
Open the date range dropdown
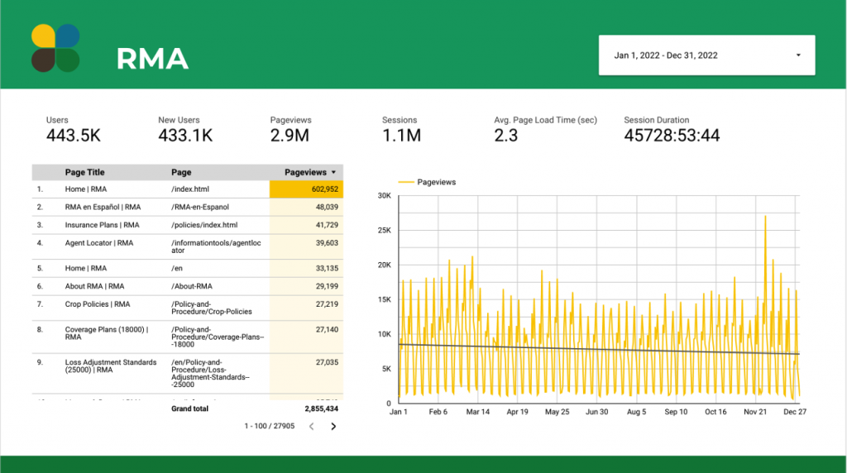(706, 55)
